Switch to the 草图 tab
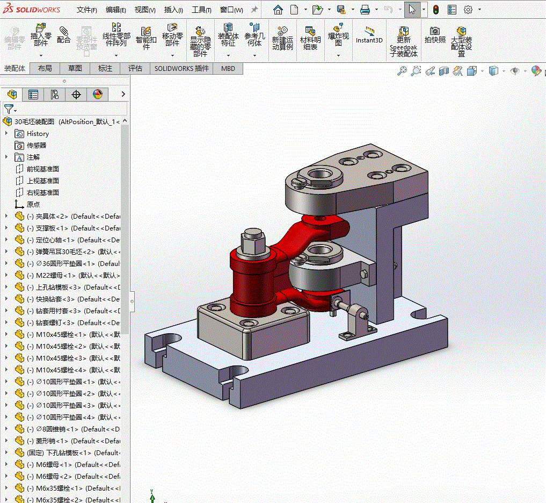The height and width of the screenshot is (503, 546). tap(75, 68)
